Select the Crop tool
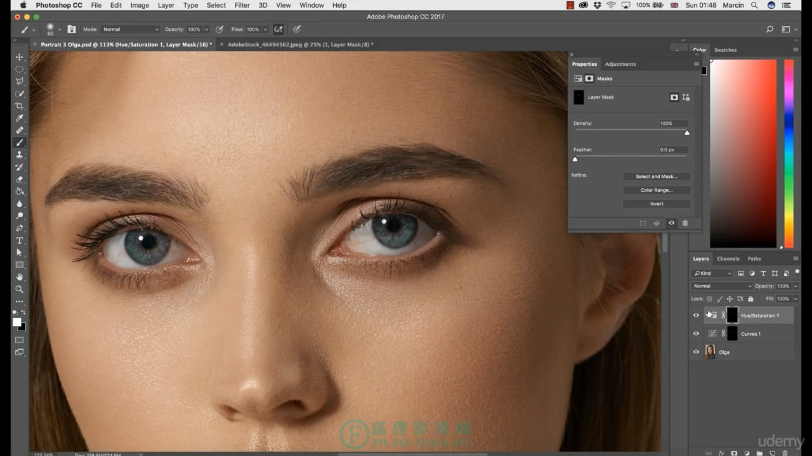Image resolution: width=812 pixels, height=456 pixels. 20,106
